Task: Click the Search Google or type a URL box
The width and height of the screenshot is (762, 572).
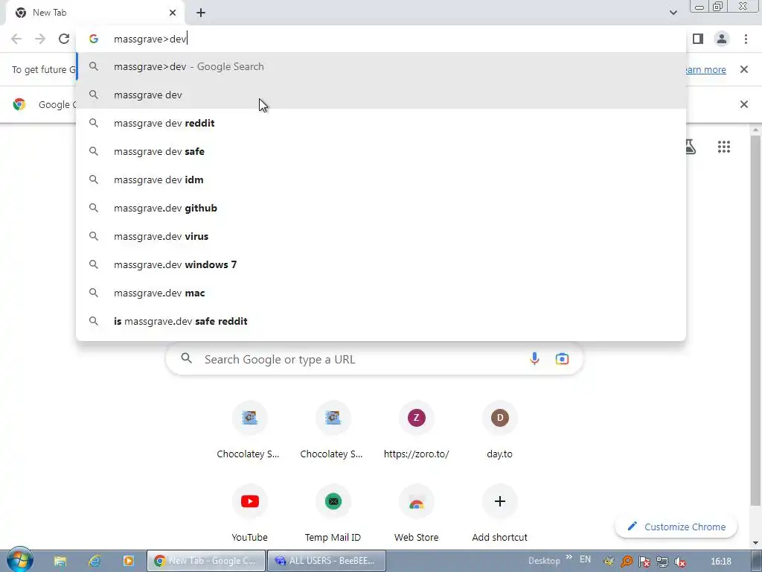Action: [374, 359]
